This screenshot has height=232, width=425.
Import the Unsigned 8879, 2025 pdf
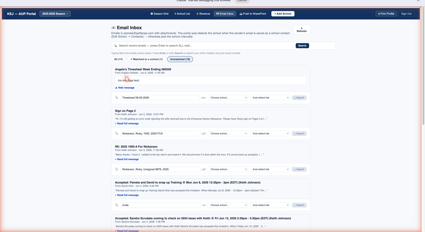coord(299,169)
